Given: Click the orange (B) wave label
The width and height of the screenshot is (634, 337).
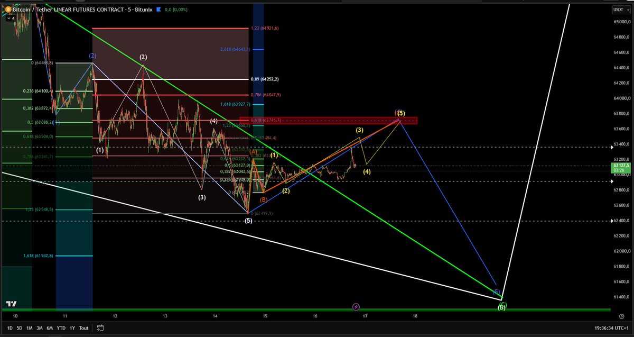Looking at the screenshot, I should point(264,199).
